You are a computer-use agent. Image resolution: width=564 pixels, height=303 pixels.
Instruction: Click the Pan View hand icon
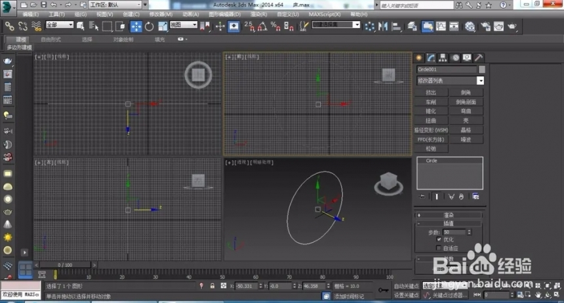pos(538,294)
